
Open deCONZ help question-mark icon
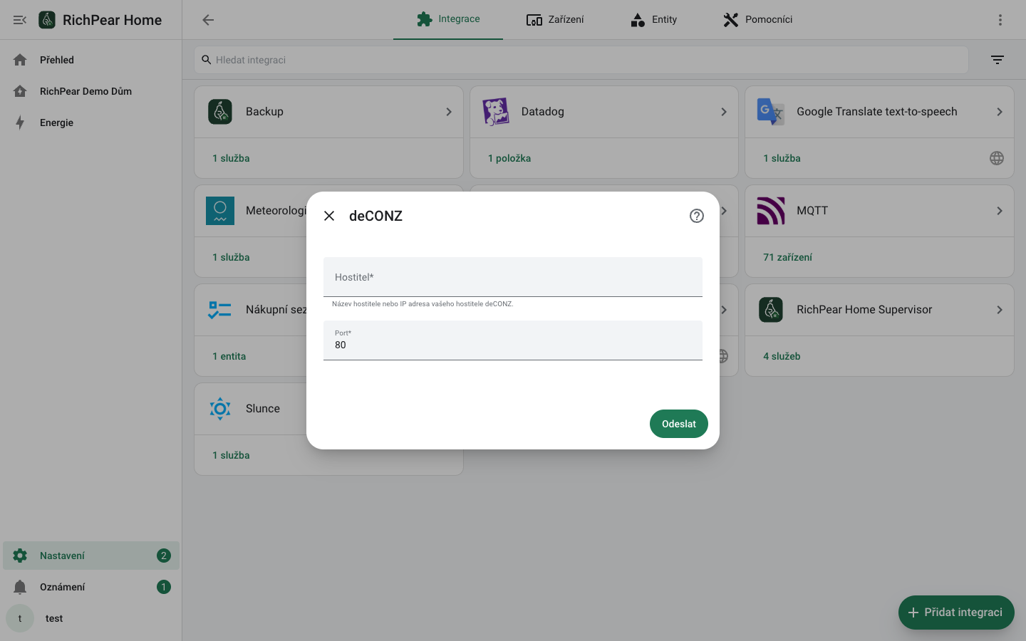(x=697, y=216)
